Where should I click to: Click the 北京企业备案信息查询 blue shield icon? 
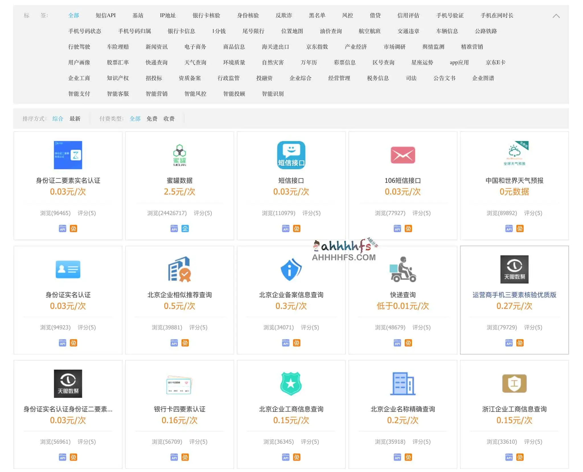tap(291, 269)
